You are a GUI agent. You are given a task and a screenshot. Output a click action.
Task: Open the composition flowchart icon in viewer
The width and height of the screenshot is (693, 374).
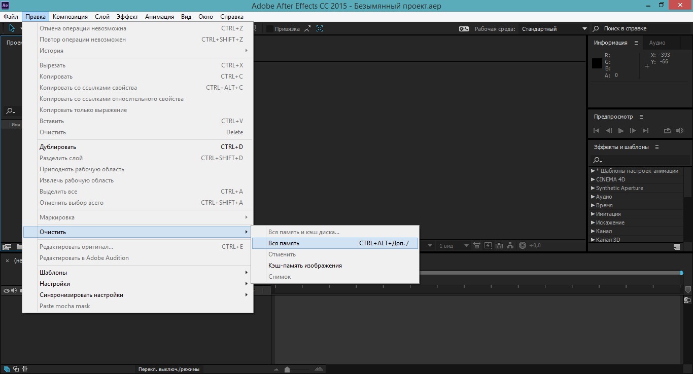511,246
